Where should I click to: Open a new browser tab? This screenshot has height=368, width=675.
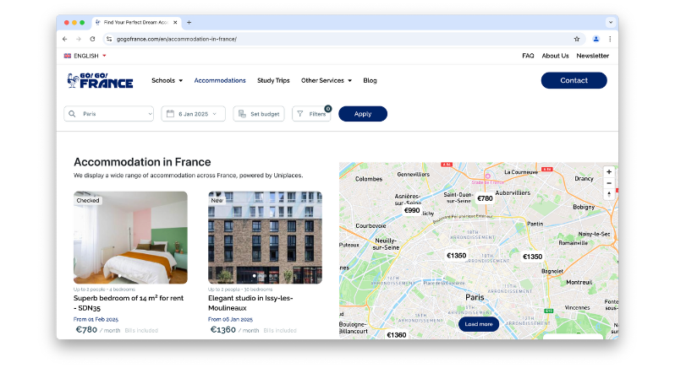click(189, 22)
